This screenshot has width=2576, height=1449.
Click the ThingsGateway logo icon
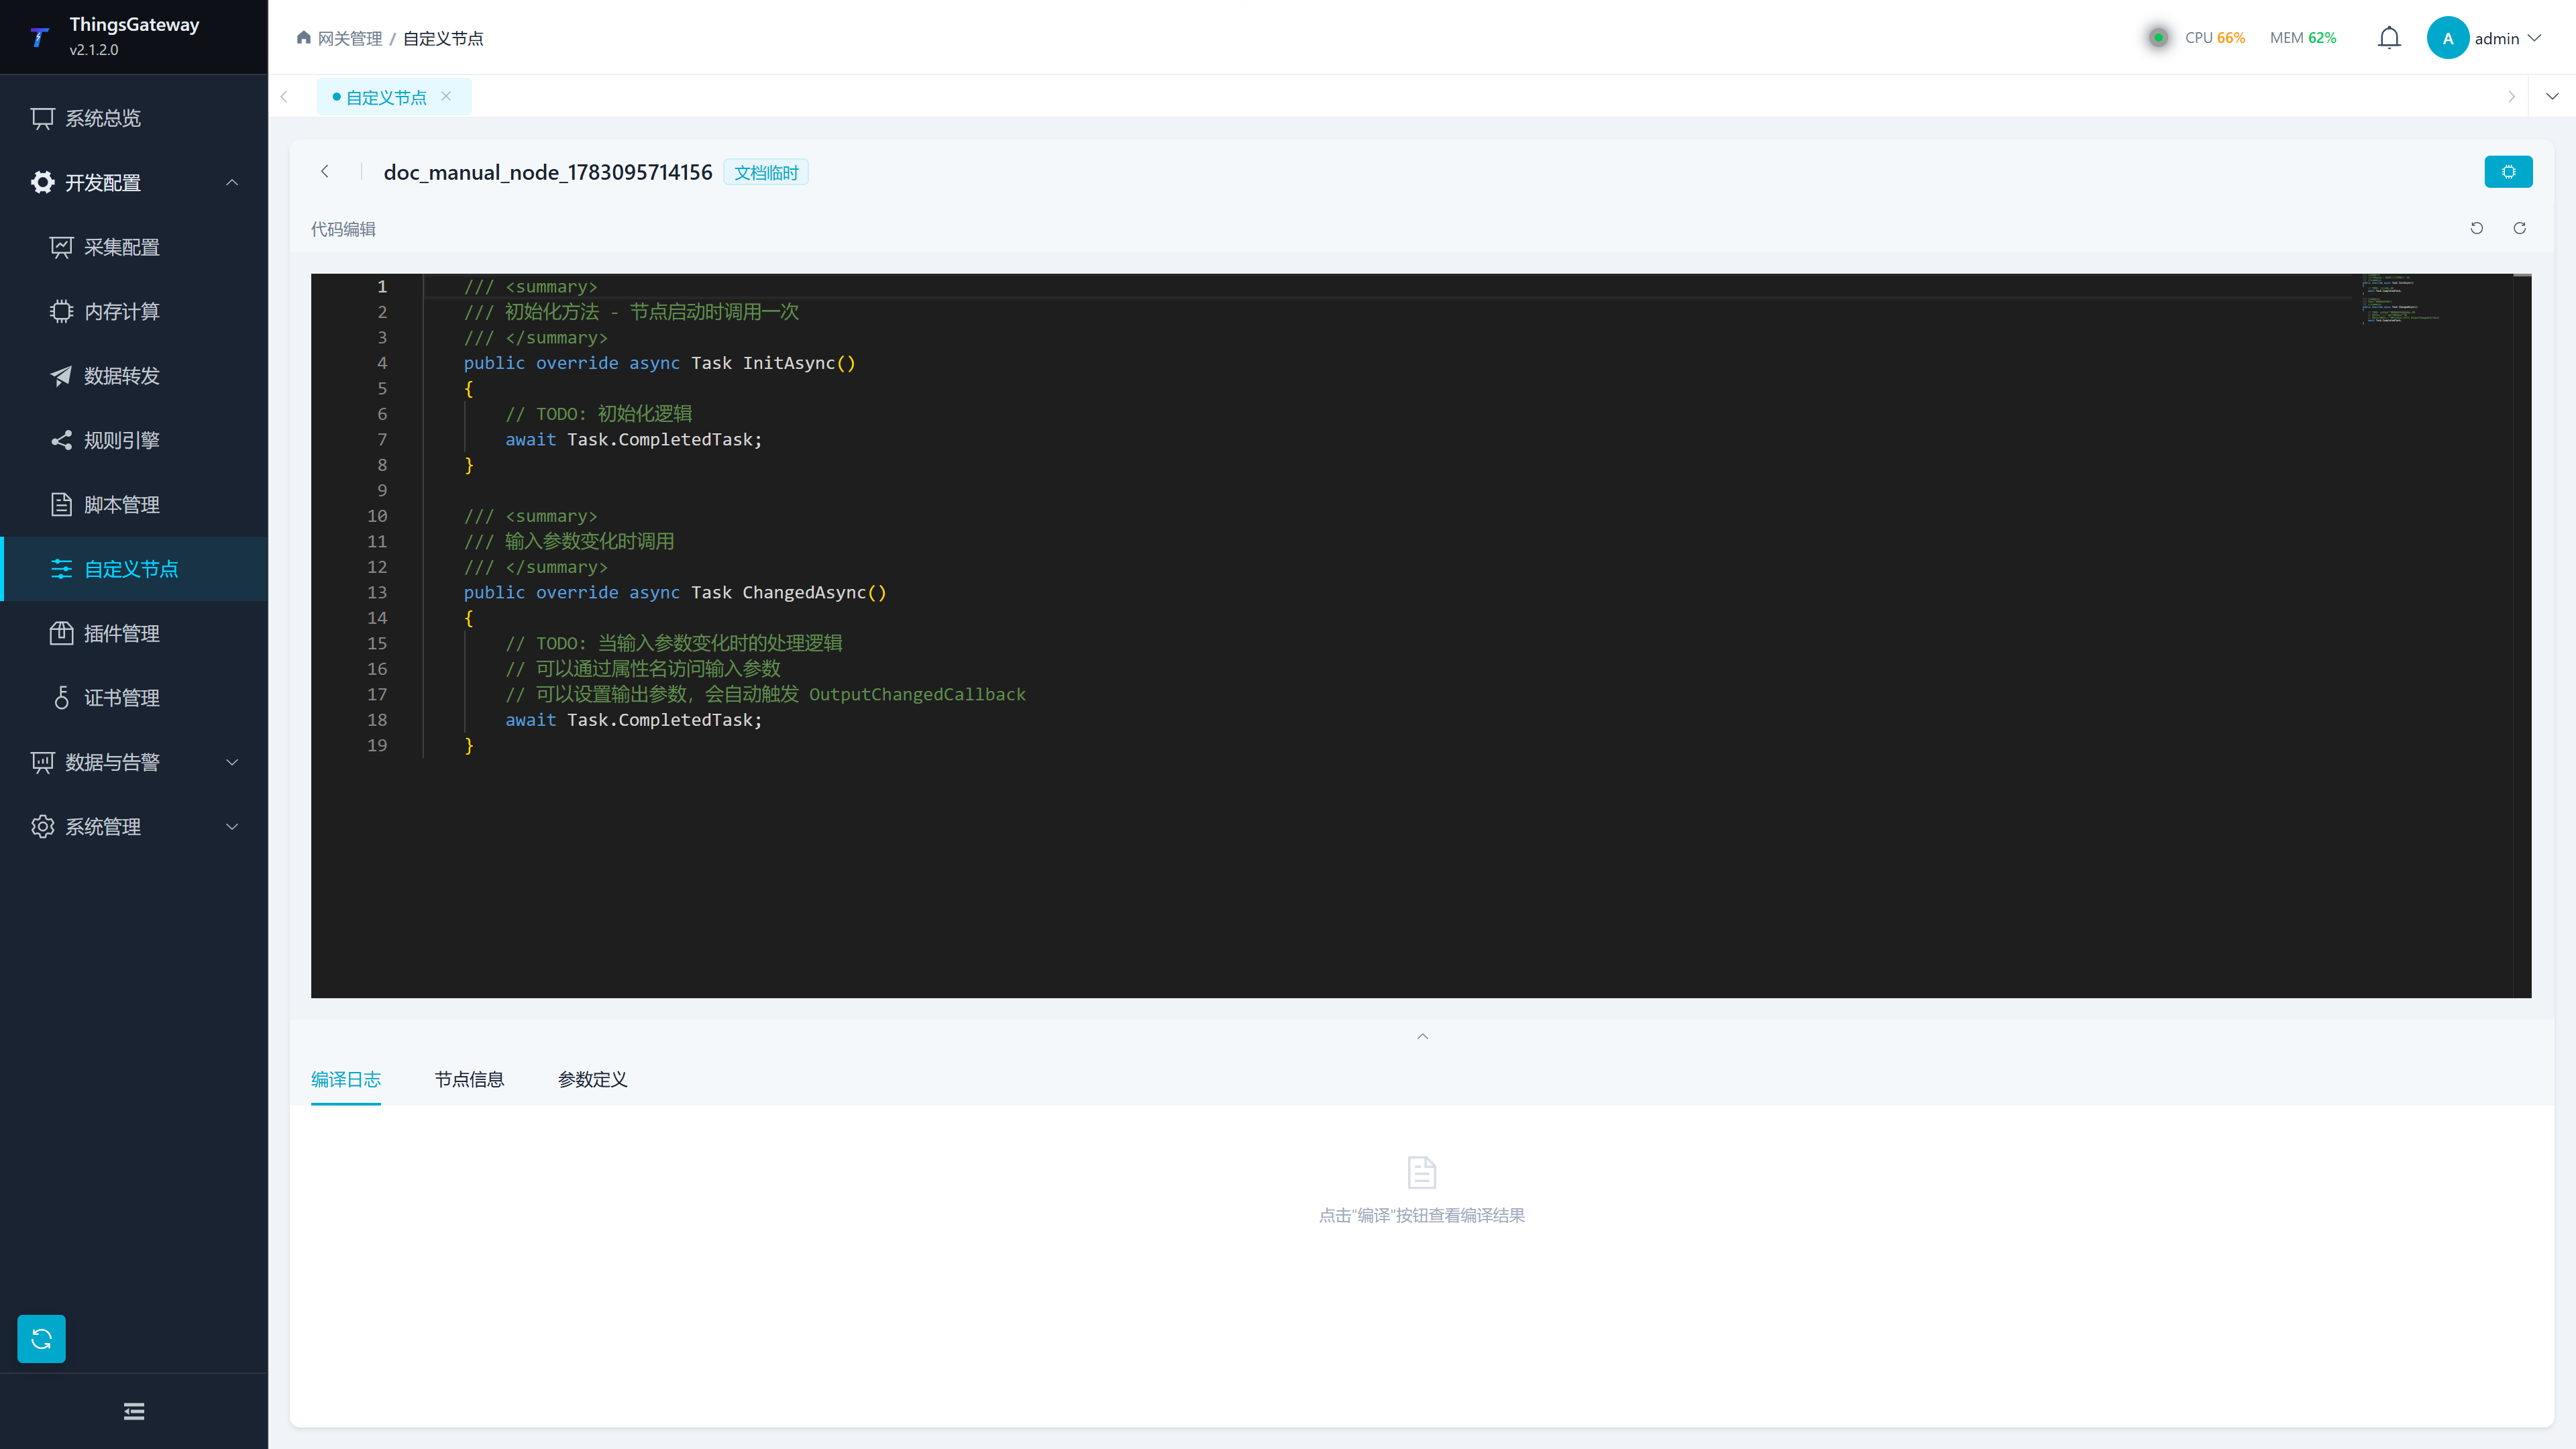(x=39, y=37)
